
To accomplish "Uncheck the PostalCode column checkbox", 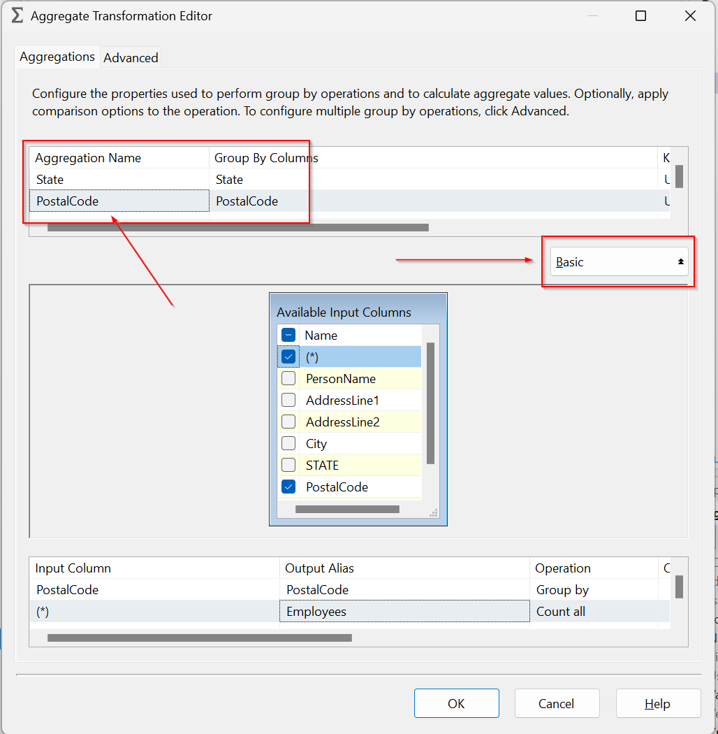I will 288,487.
